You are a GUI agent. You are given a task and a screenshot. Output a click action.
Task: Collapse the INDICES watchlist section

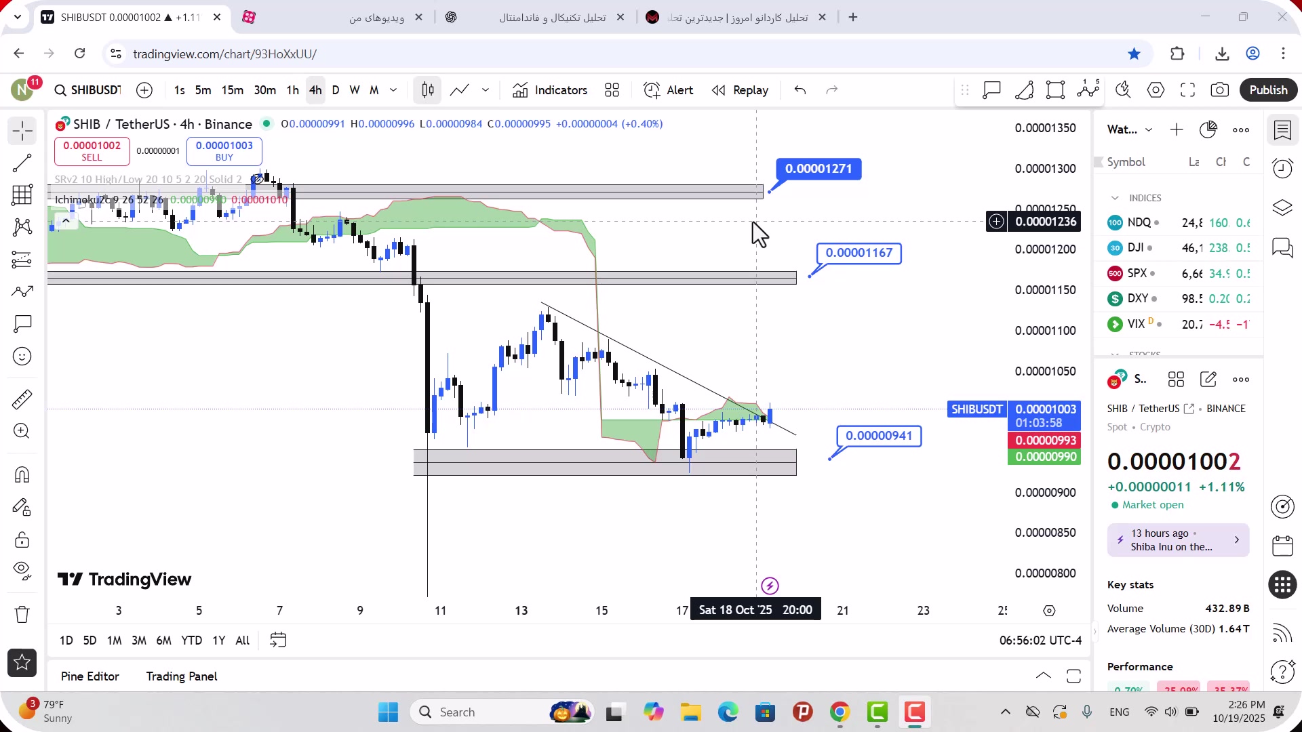click(1115, 198)
